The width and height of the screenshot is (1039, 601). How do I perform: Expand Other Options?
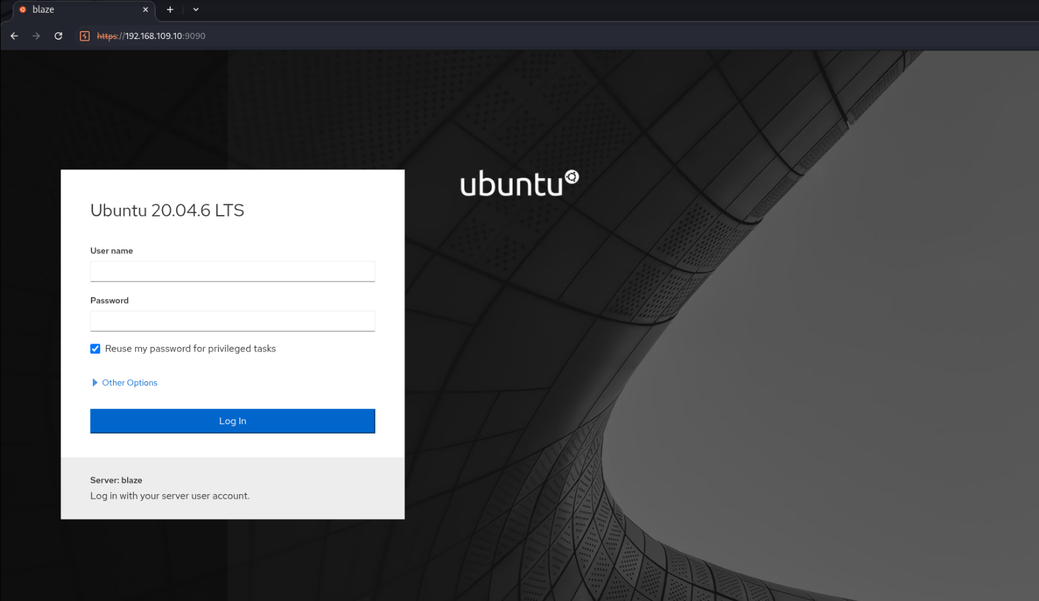(x=124, y=383)
